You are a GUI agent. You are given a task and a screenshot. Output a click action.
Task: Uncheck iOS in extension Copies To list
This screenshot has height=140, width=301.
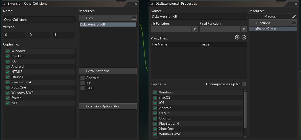pos(7,62)
